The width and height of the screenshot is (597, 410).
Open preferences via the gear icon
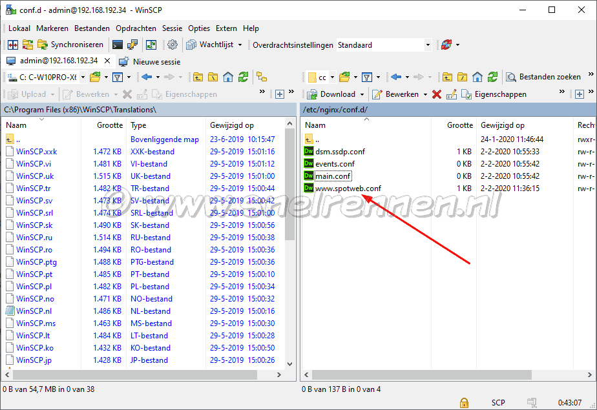tap(173, 45)
